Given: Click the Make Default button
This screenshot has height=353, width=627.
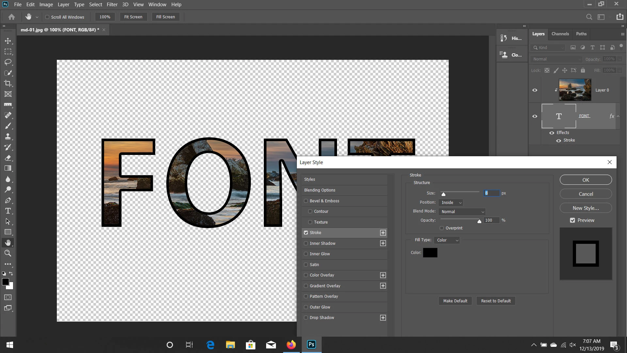Looking at the screenshot, I should [x=455, y=301].
